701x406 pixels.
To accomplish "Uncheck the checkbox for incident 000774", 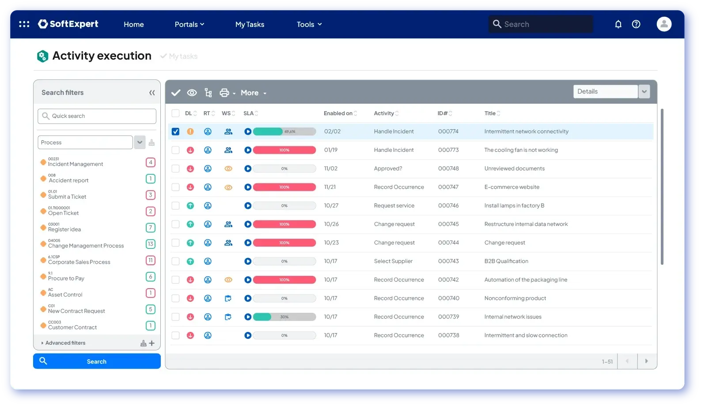I will pyautogui.click(x=175, y=132).
